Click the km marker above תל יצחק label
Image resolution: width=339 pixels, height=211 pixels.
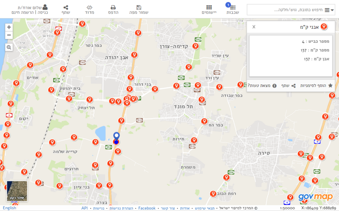click(89, 100)
